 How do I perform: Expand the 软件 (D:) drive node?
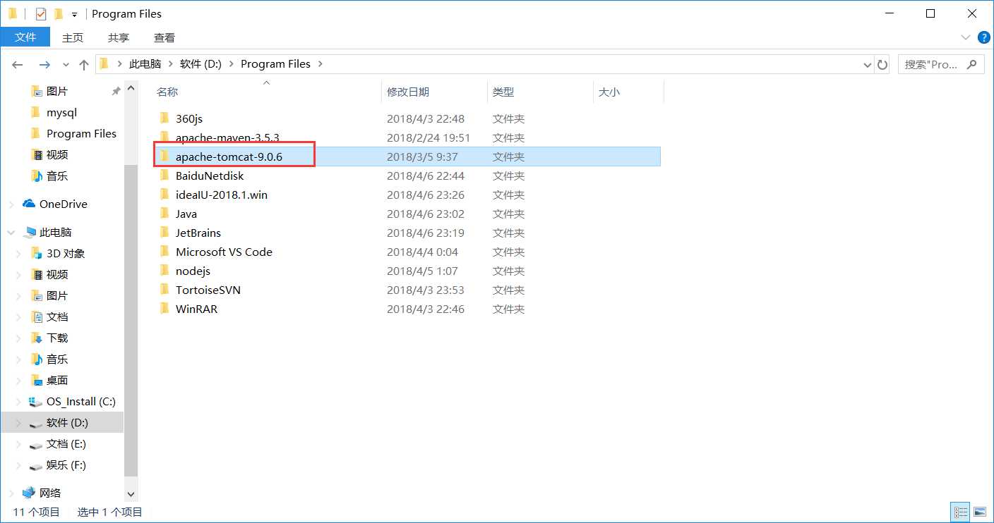20,423
